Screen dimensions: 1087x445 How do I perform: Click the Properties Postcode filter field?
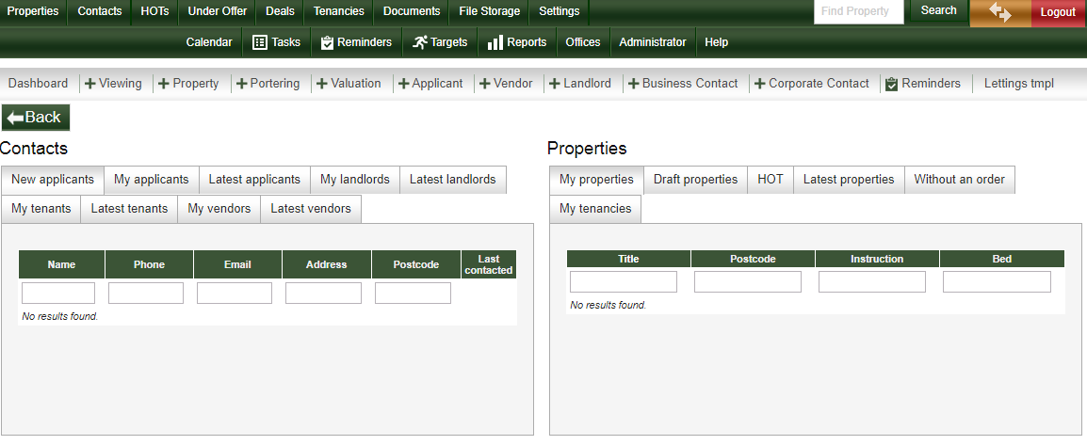(747, 281)
